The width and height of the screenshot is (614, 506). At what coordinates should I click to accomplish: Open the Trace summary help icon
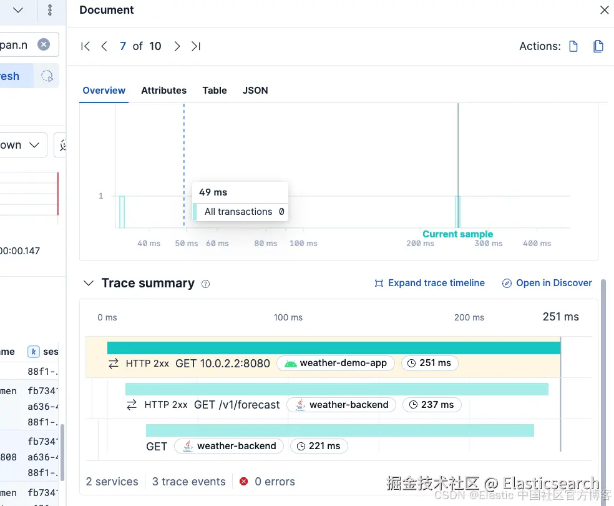(x=205, y=284)
